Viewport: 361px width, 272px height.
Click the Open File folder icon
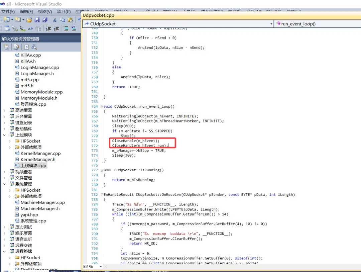point(29,20)
